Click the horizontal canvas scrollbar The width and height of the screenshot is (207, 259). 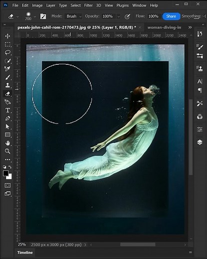coord(138,245)
